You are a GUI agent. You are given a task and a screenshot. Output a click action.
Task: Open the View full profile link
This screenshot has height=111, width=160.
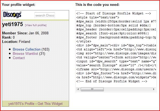point(36,25)
